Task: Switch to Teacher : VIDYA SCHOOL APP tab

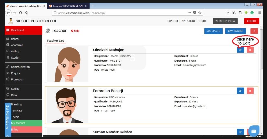Action: (x=68, y=6)
